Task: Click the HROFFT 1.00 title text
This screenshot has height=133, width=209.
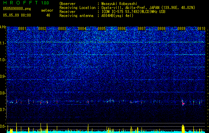Action: click(26, 3)
